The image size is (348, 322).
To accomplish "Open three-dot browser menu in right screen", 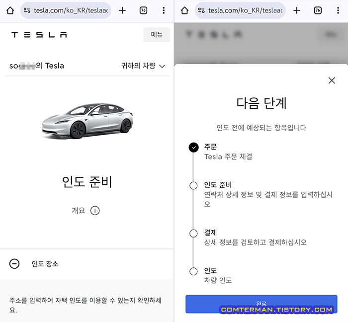I will (338, 10).
